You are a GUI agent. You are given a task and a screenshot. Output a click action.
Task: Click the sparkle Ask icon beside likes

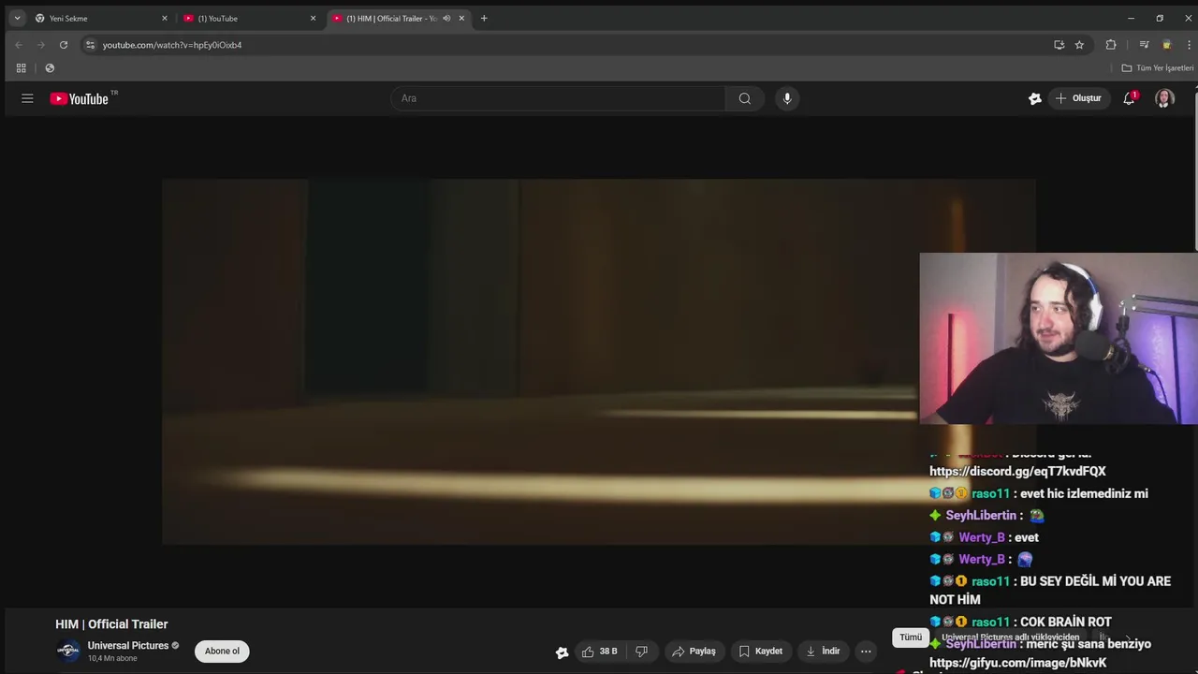[x=562, y=652]
